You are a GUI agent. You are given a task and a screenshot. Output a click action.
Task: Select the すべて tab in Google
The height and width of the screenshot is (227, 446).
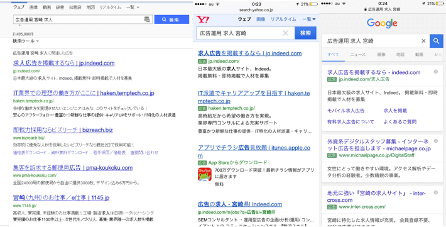point(333,55)
